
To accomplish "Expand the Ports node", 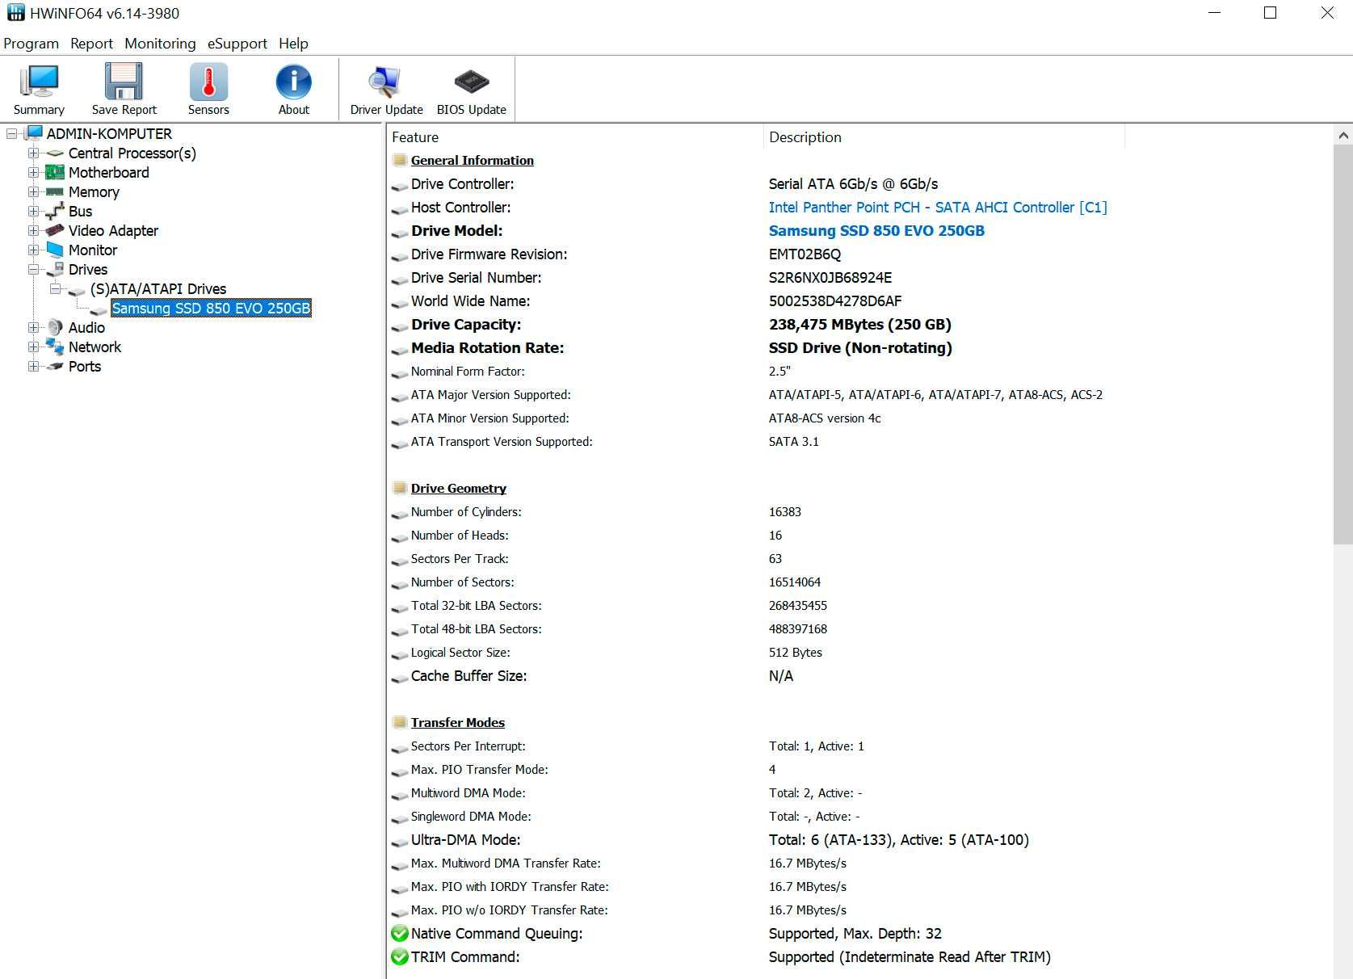I will tap(33, 366).
